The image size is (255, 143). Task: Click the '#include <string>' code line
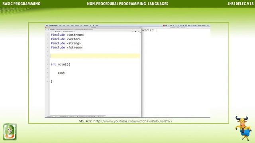coord(65,43)
